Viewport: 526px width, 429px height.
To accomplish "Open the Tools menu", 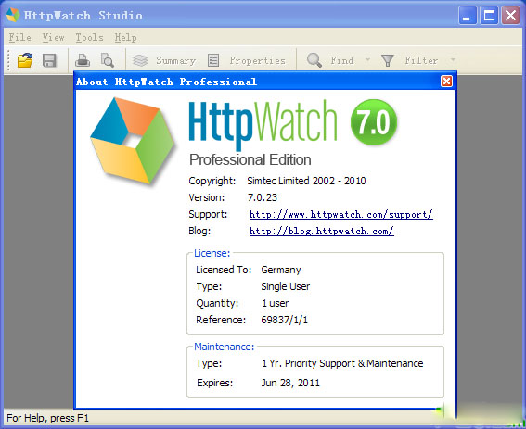I will pyautogui.click(x=89, y=38).
